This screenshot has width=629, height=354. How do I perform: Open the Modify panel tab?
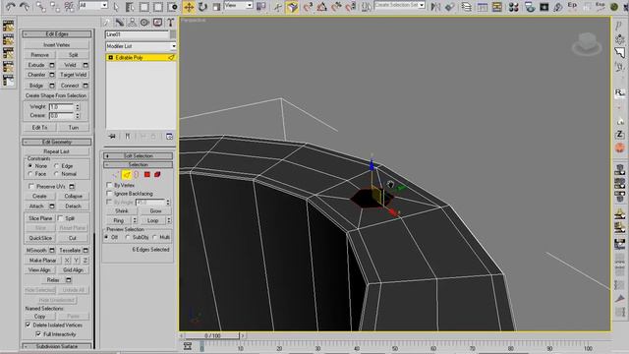[119, 23]
